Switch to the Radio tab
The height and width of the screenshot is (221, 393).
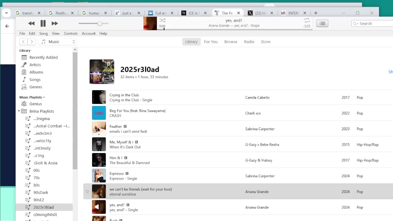(249, 42)
